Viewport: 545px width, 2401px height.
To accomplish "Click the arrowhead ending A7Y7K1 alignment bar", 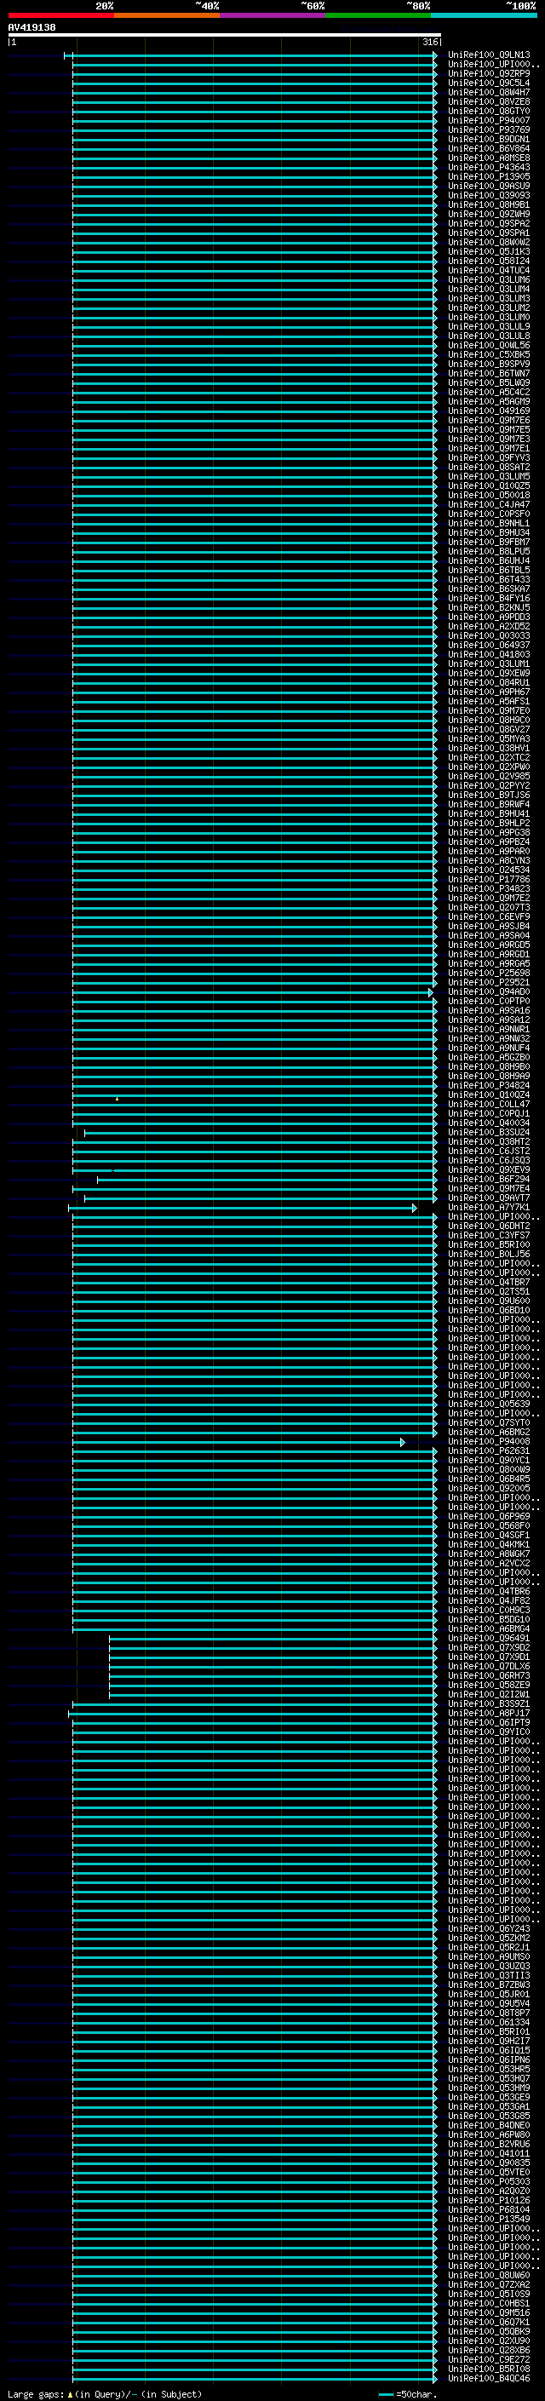I will tap(415, 1208).
